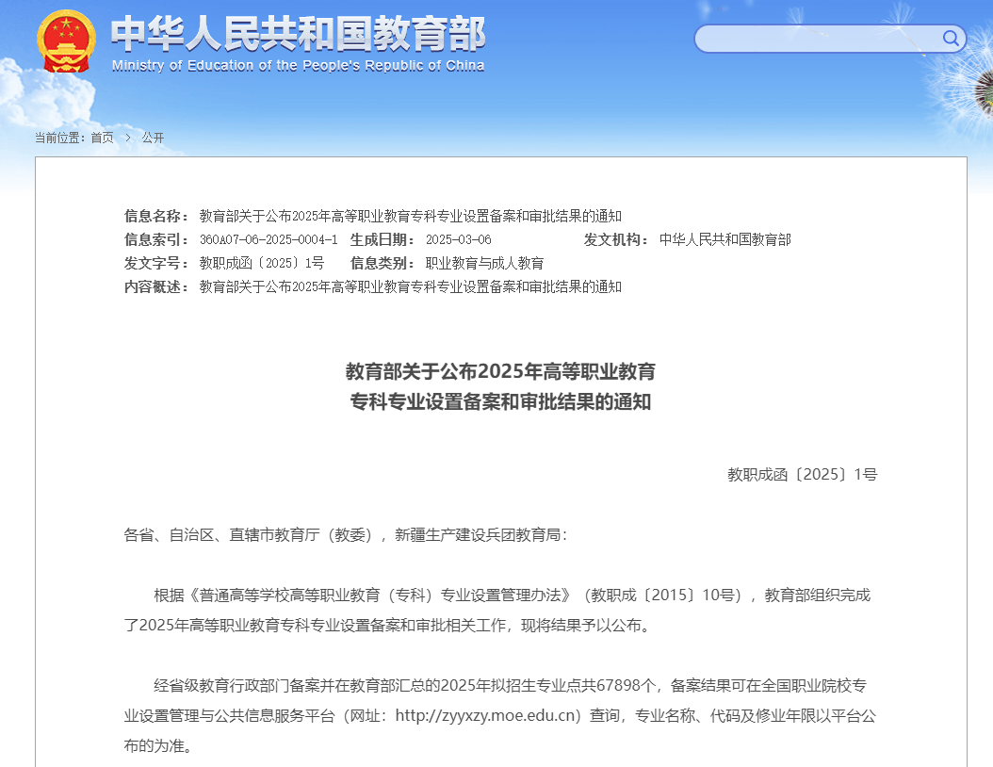Click the magnifier search icon

point(951,39)
